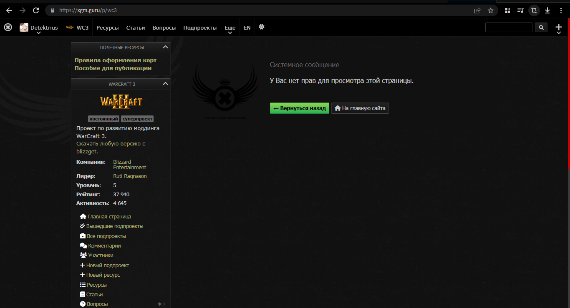Click the question mark icon beside sidebar Вопросы
Viewport: 570px width, 308px height.
(x=83, y=304)
